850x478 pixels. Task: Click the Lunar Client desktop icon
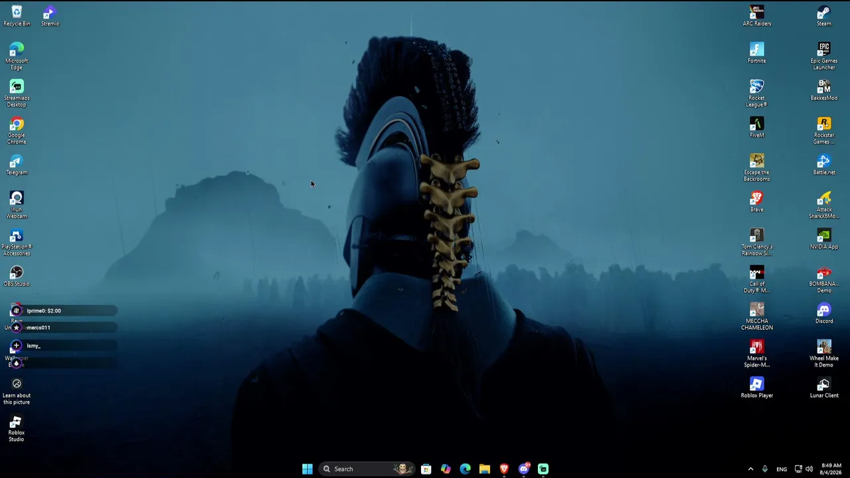pyautogui.click(x=824, y=388)
